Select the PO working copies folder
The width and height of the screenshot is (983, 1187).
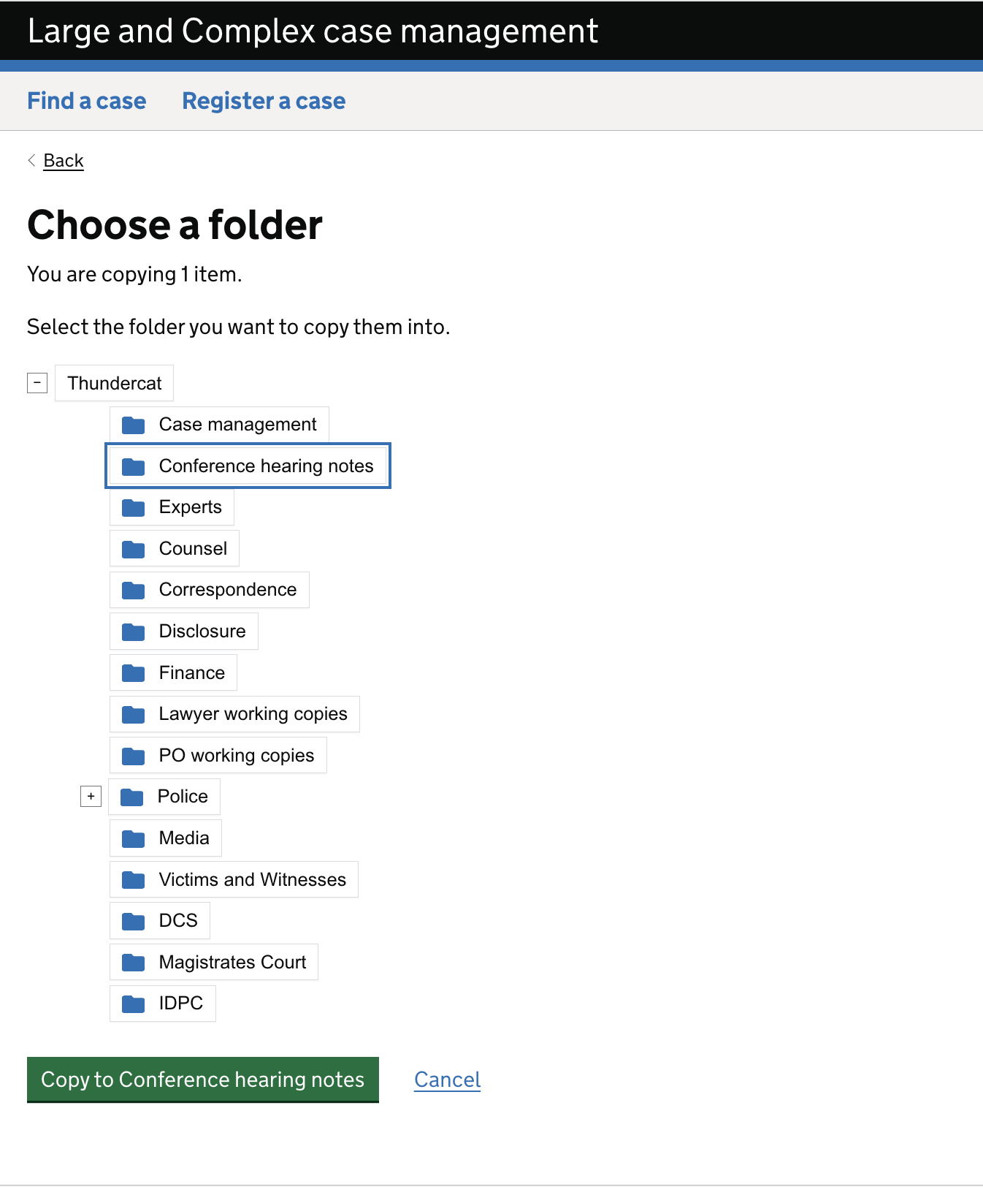[236, 756]
